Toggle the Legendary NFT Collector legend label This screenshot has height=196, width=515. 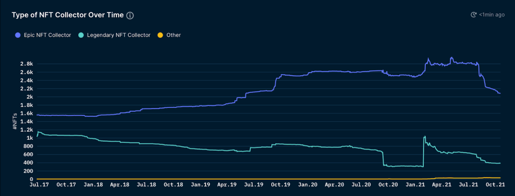tap(118, 35)
